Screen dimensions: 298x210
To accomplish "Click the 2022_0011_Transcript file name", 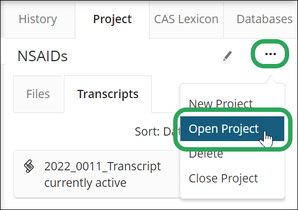I will click(103, 166).
